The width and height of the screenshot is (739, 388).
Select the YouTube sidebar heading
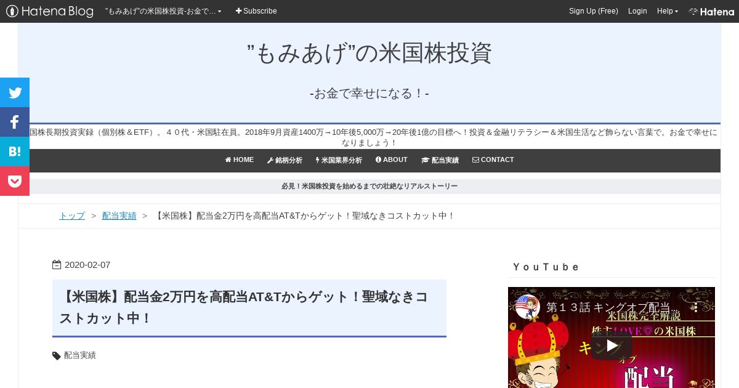point(546,267)
